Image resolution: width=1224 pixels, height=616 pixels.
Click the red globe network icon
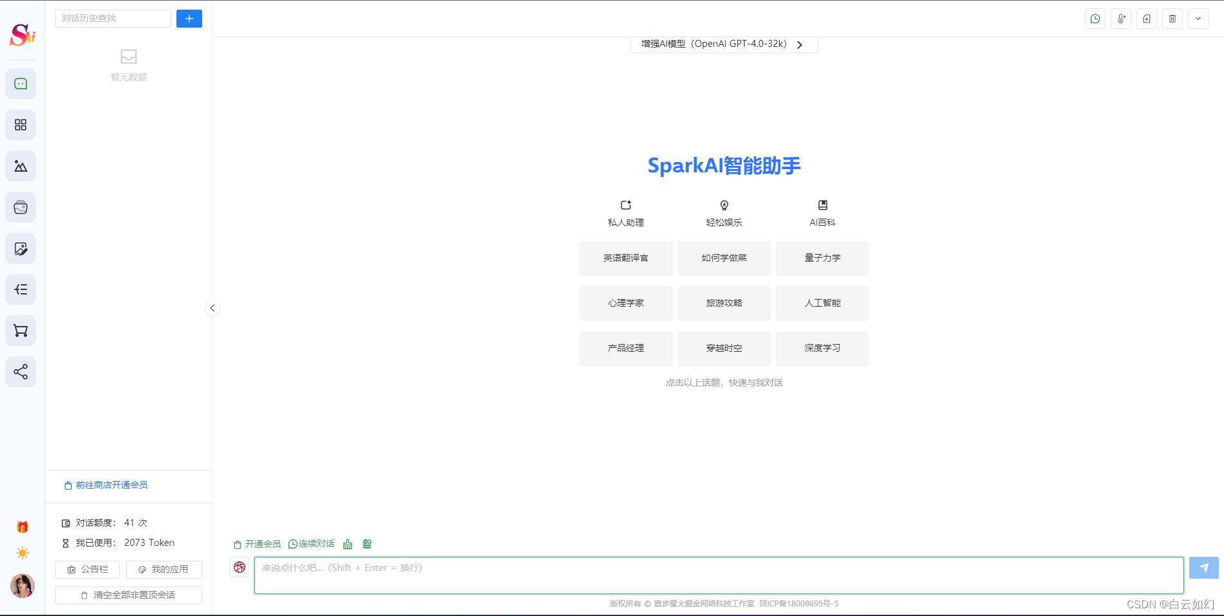[240, 567]
